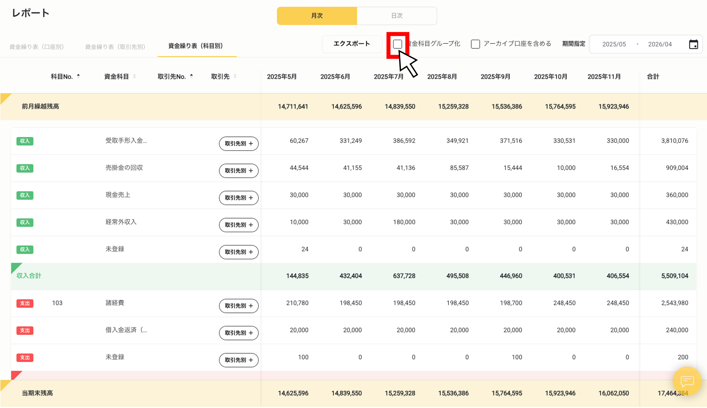Image resolution: width=707 pixels, height=408 pixels.
Task: Click the エクスポート button
Action: tap(352, 44)
